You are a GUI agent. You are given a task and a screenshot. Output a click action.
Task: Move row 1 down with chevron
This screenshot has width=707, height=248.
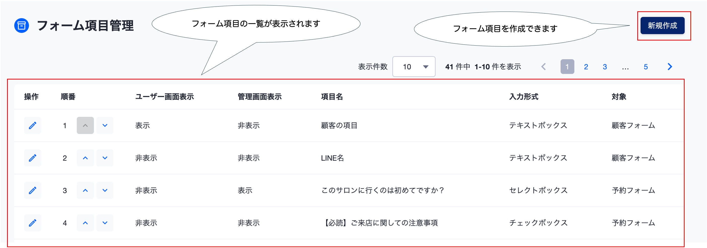point(105,125)
